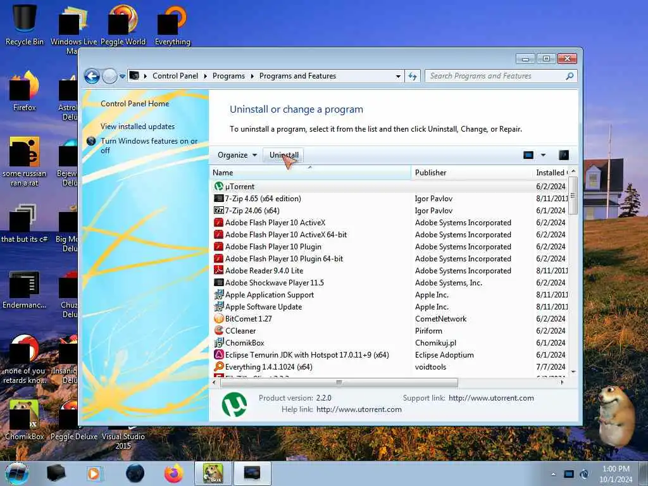Click the list's scroll down arrow
The image size is (648, 486).
point(573,371)
